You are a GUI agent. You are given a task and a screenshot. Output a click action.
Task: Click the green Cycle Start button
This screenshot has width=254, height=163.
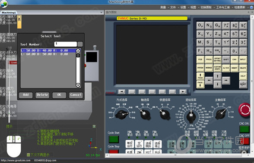(x=114, y=139)
